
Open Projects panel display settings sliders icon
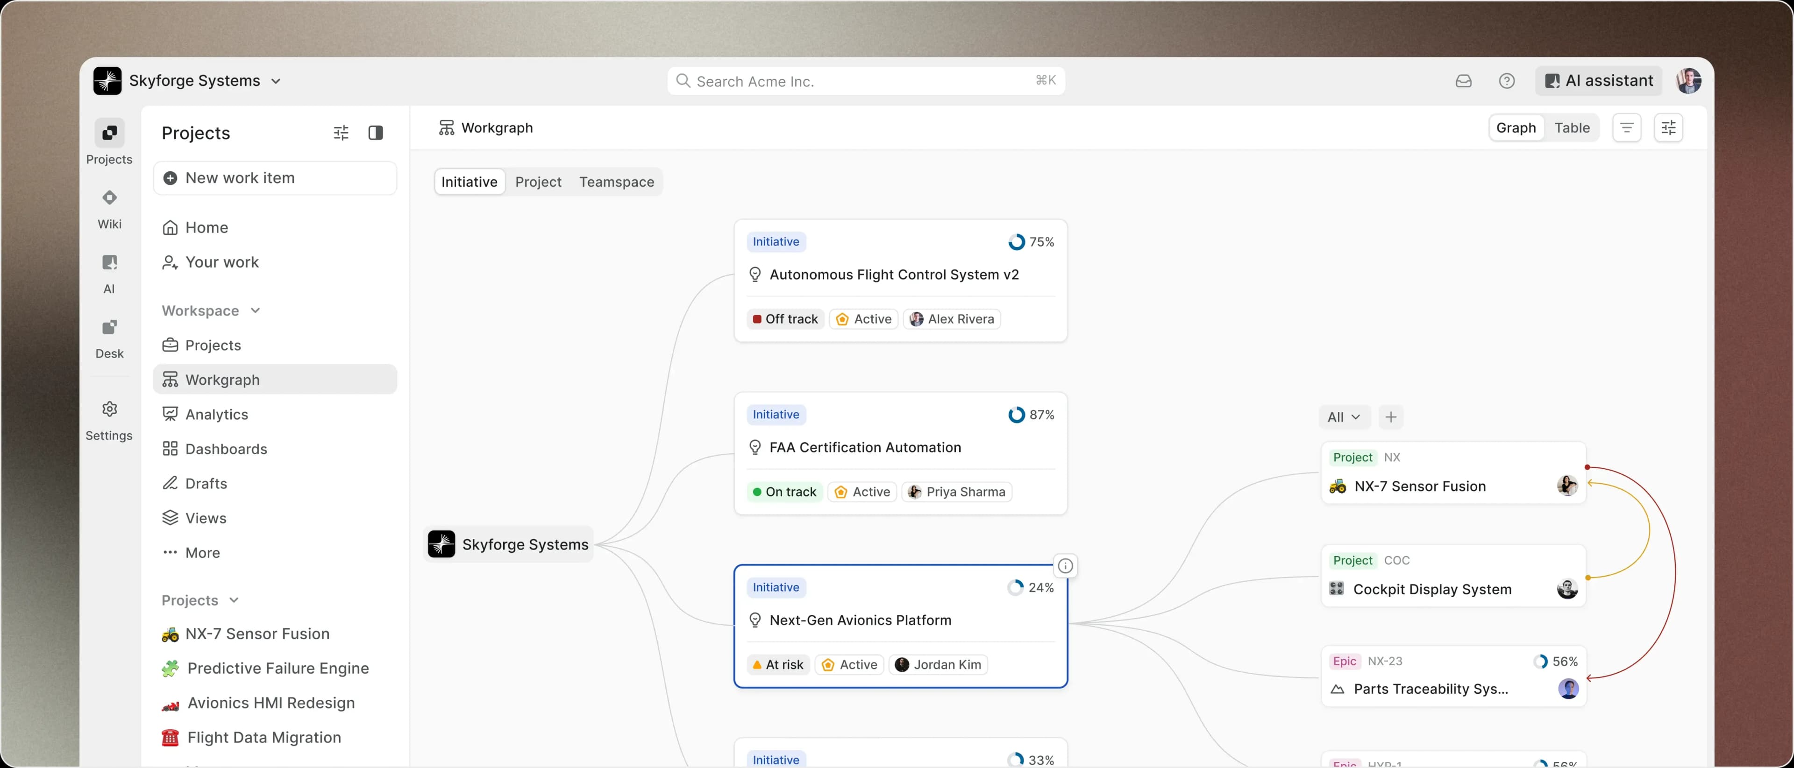coord(341,133)
